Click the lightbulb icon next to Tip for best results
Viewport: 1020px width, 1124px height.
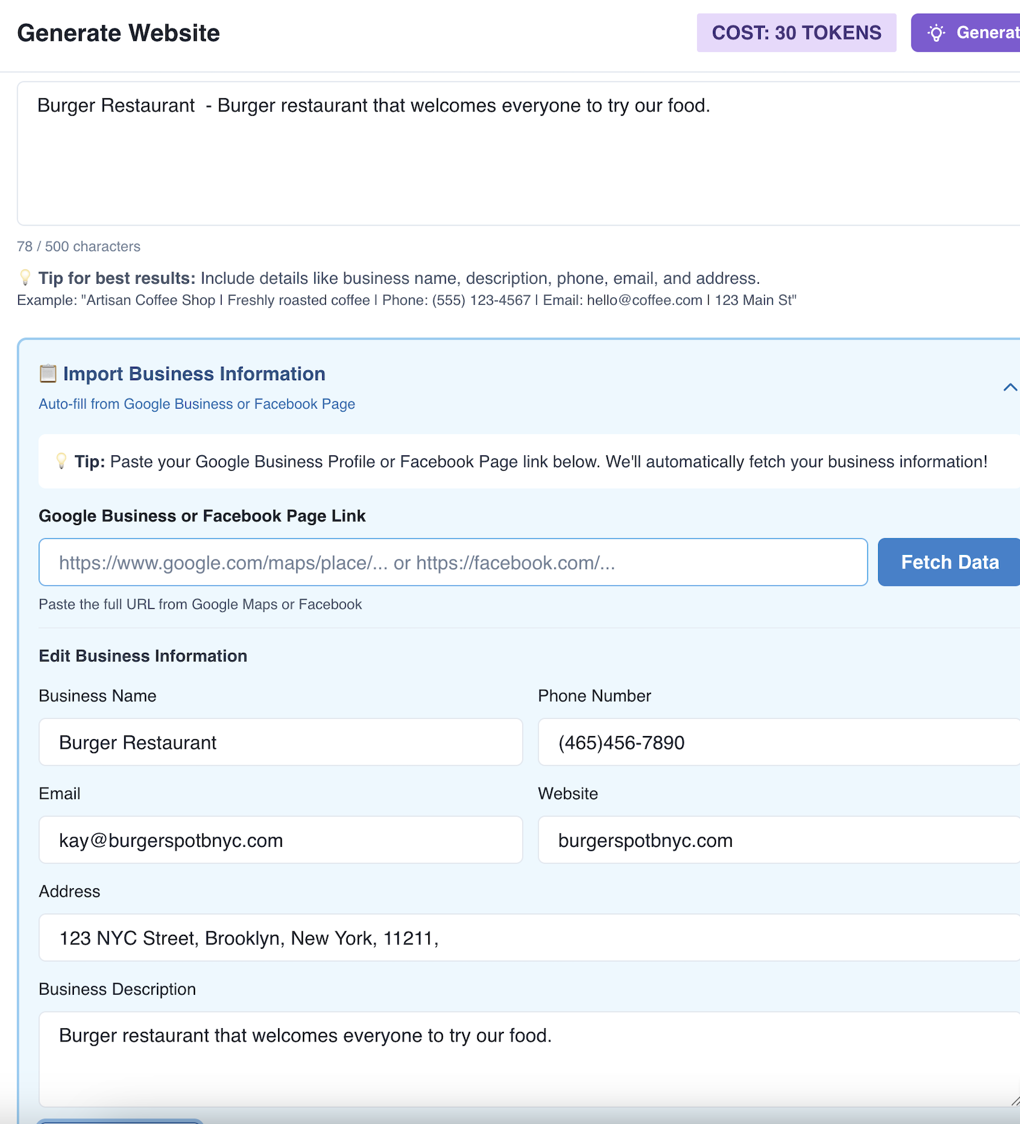pyautogui.click(x=24, y=278)
